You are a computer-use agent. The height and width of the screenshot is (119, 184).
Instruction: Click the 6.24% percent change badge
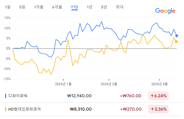point(158,96)
